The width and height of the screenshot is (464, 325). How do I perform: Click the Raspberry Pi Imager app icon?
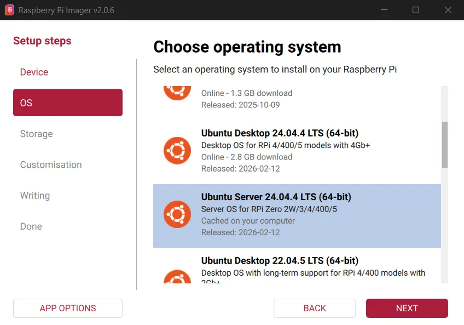(x=9, y=10)
